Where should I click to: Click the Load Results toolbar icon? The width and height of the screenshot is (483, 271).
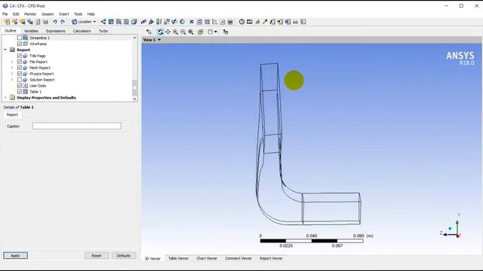point(7,22)
